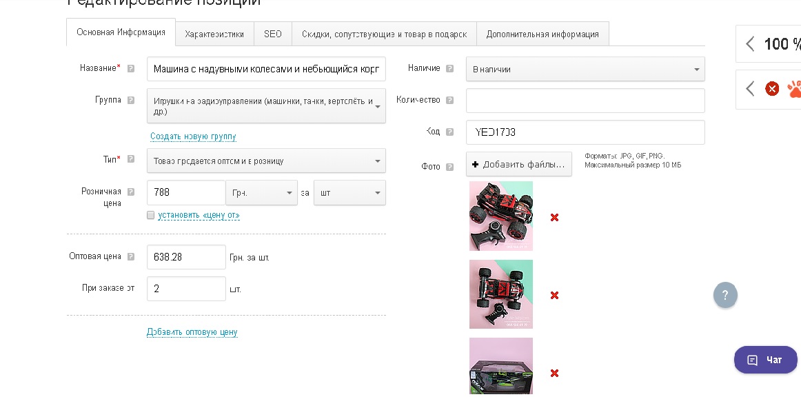
Task: Remove the second car photo with red X
Action: pos(554,296)
